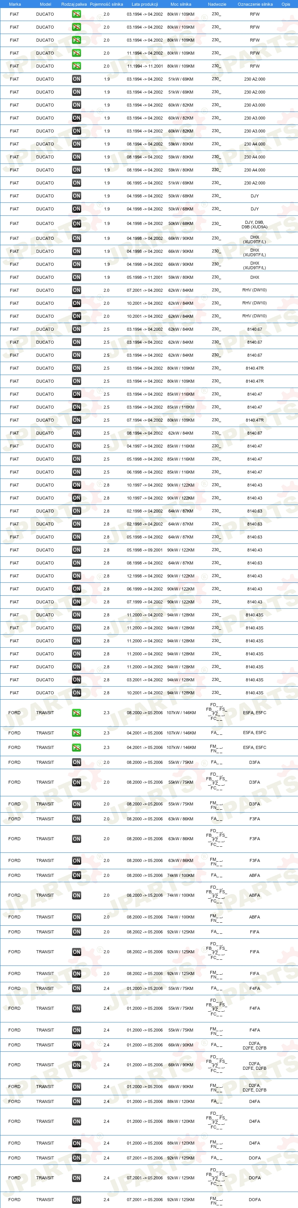Select the date cell 05.1998 -> 11.2001
This screenshot has height=1208, width=298.
(x=144, y=277)
